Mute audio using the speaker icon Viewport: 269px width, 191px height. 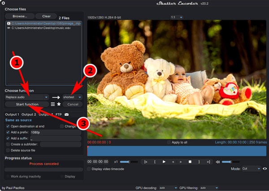click(x=217, y=162)
